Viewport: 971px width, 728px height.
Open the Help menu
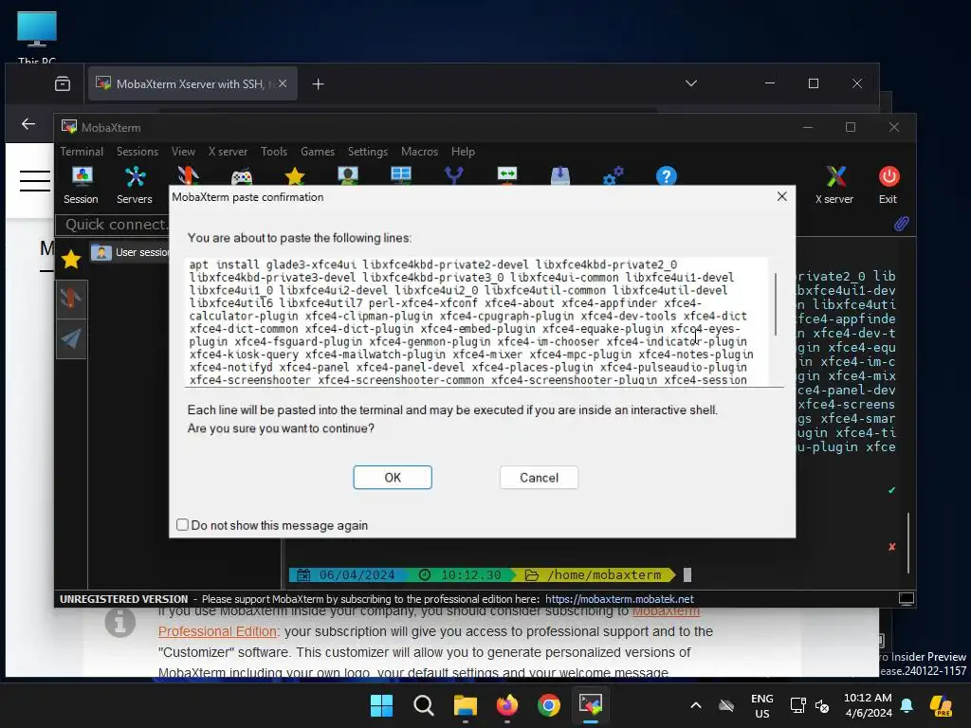click(463, 151)
